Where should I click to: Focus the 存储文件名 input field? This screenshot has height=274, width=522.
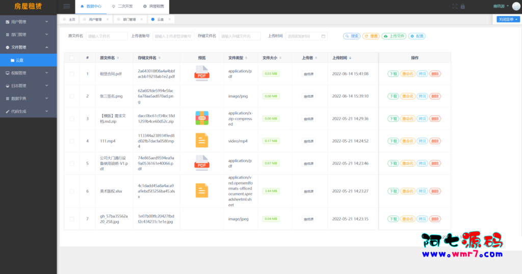tap(240, 36)
